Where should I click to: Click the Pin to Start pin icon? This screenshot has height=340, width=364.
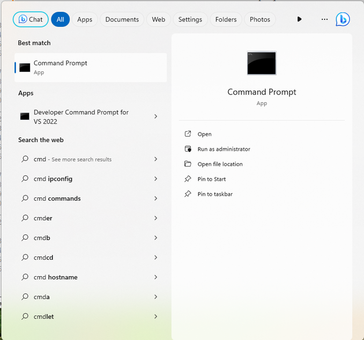tap(188, 179)
